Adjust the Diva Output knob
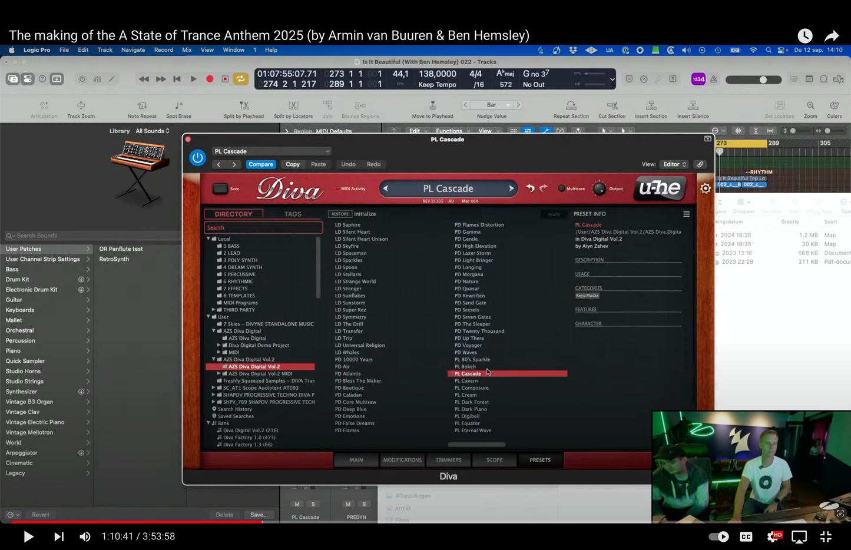The width and height of the screenshot is (851, 550). pos(599,188)
